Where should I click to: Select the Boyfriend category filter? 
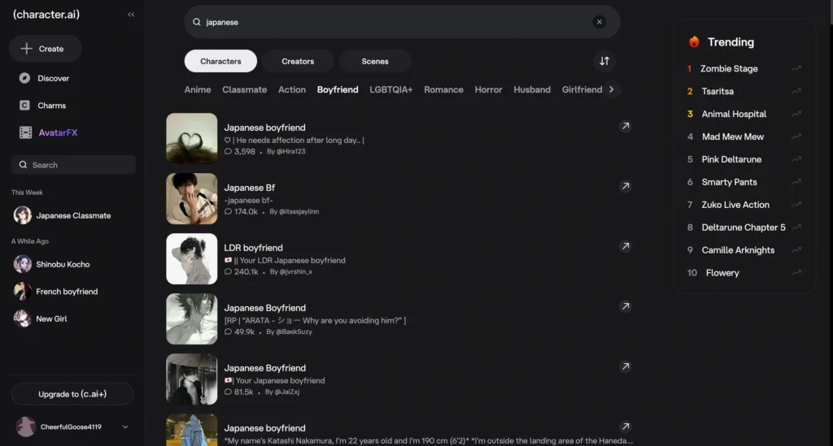338,89
